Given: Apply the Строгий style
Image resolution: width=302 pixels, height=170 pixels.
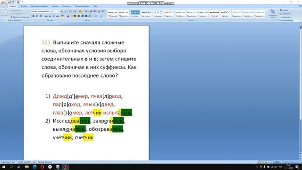Looking at the screenshot, I should coord(214,14).
